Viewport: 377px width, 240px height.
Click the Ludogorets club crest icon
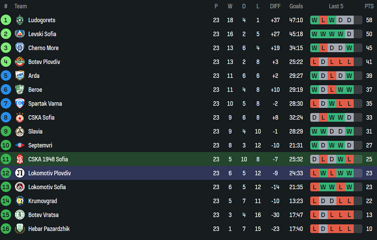20,20
